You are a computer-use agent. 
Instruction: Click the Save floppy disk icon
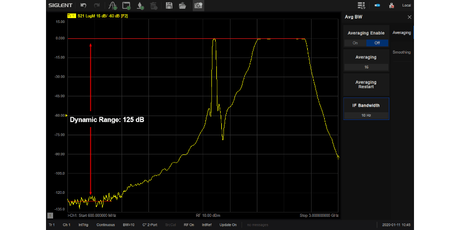(x=169, y=5)
